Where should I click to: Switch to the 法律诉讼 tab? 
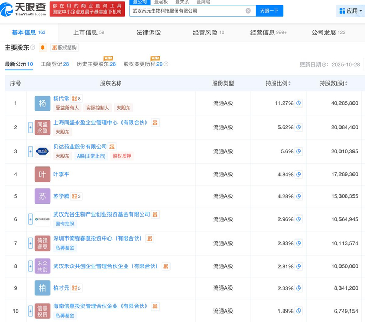click(149, 32)
